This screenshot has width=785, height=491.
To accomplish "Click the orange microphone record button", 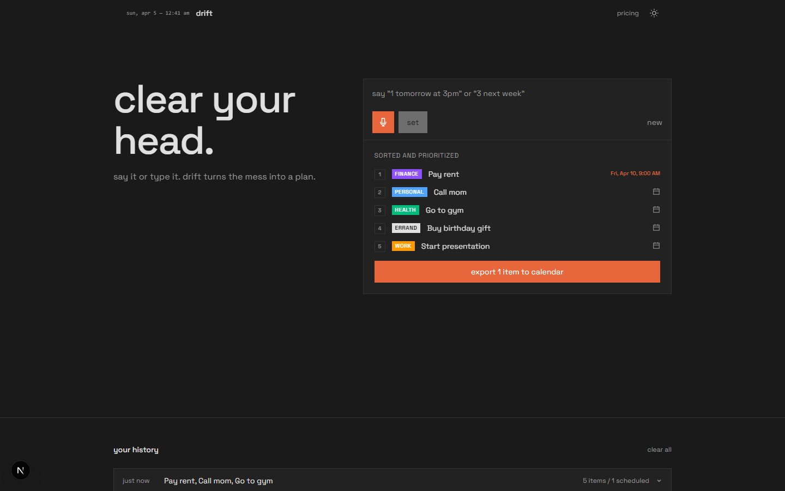I will click(383, 122).
